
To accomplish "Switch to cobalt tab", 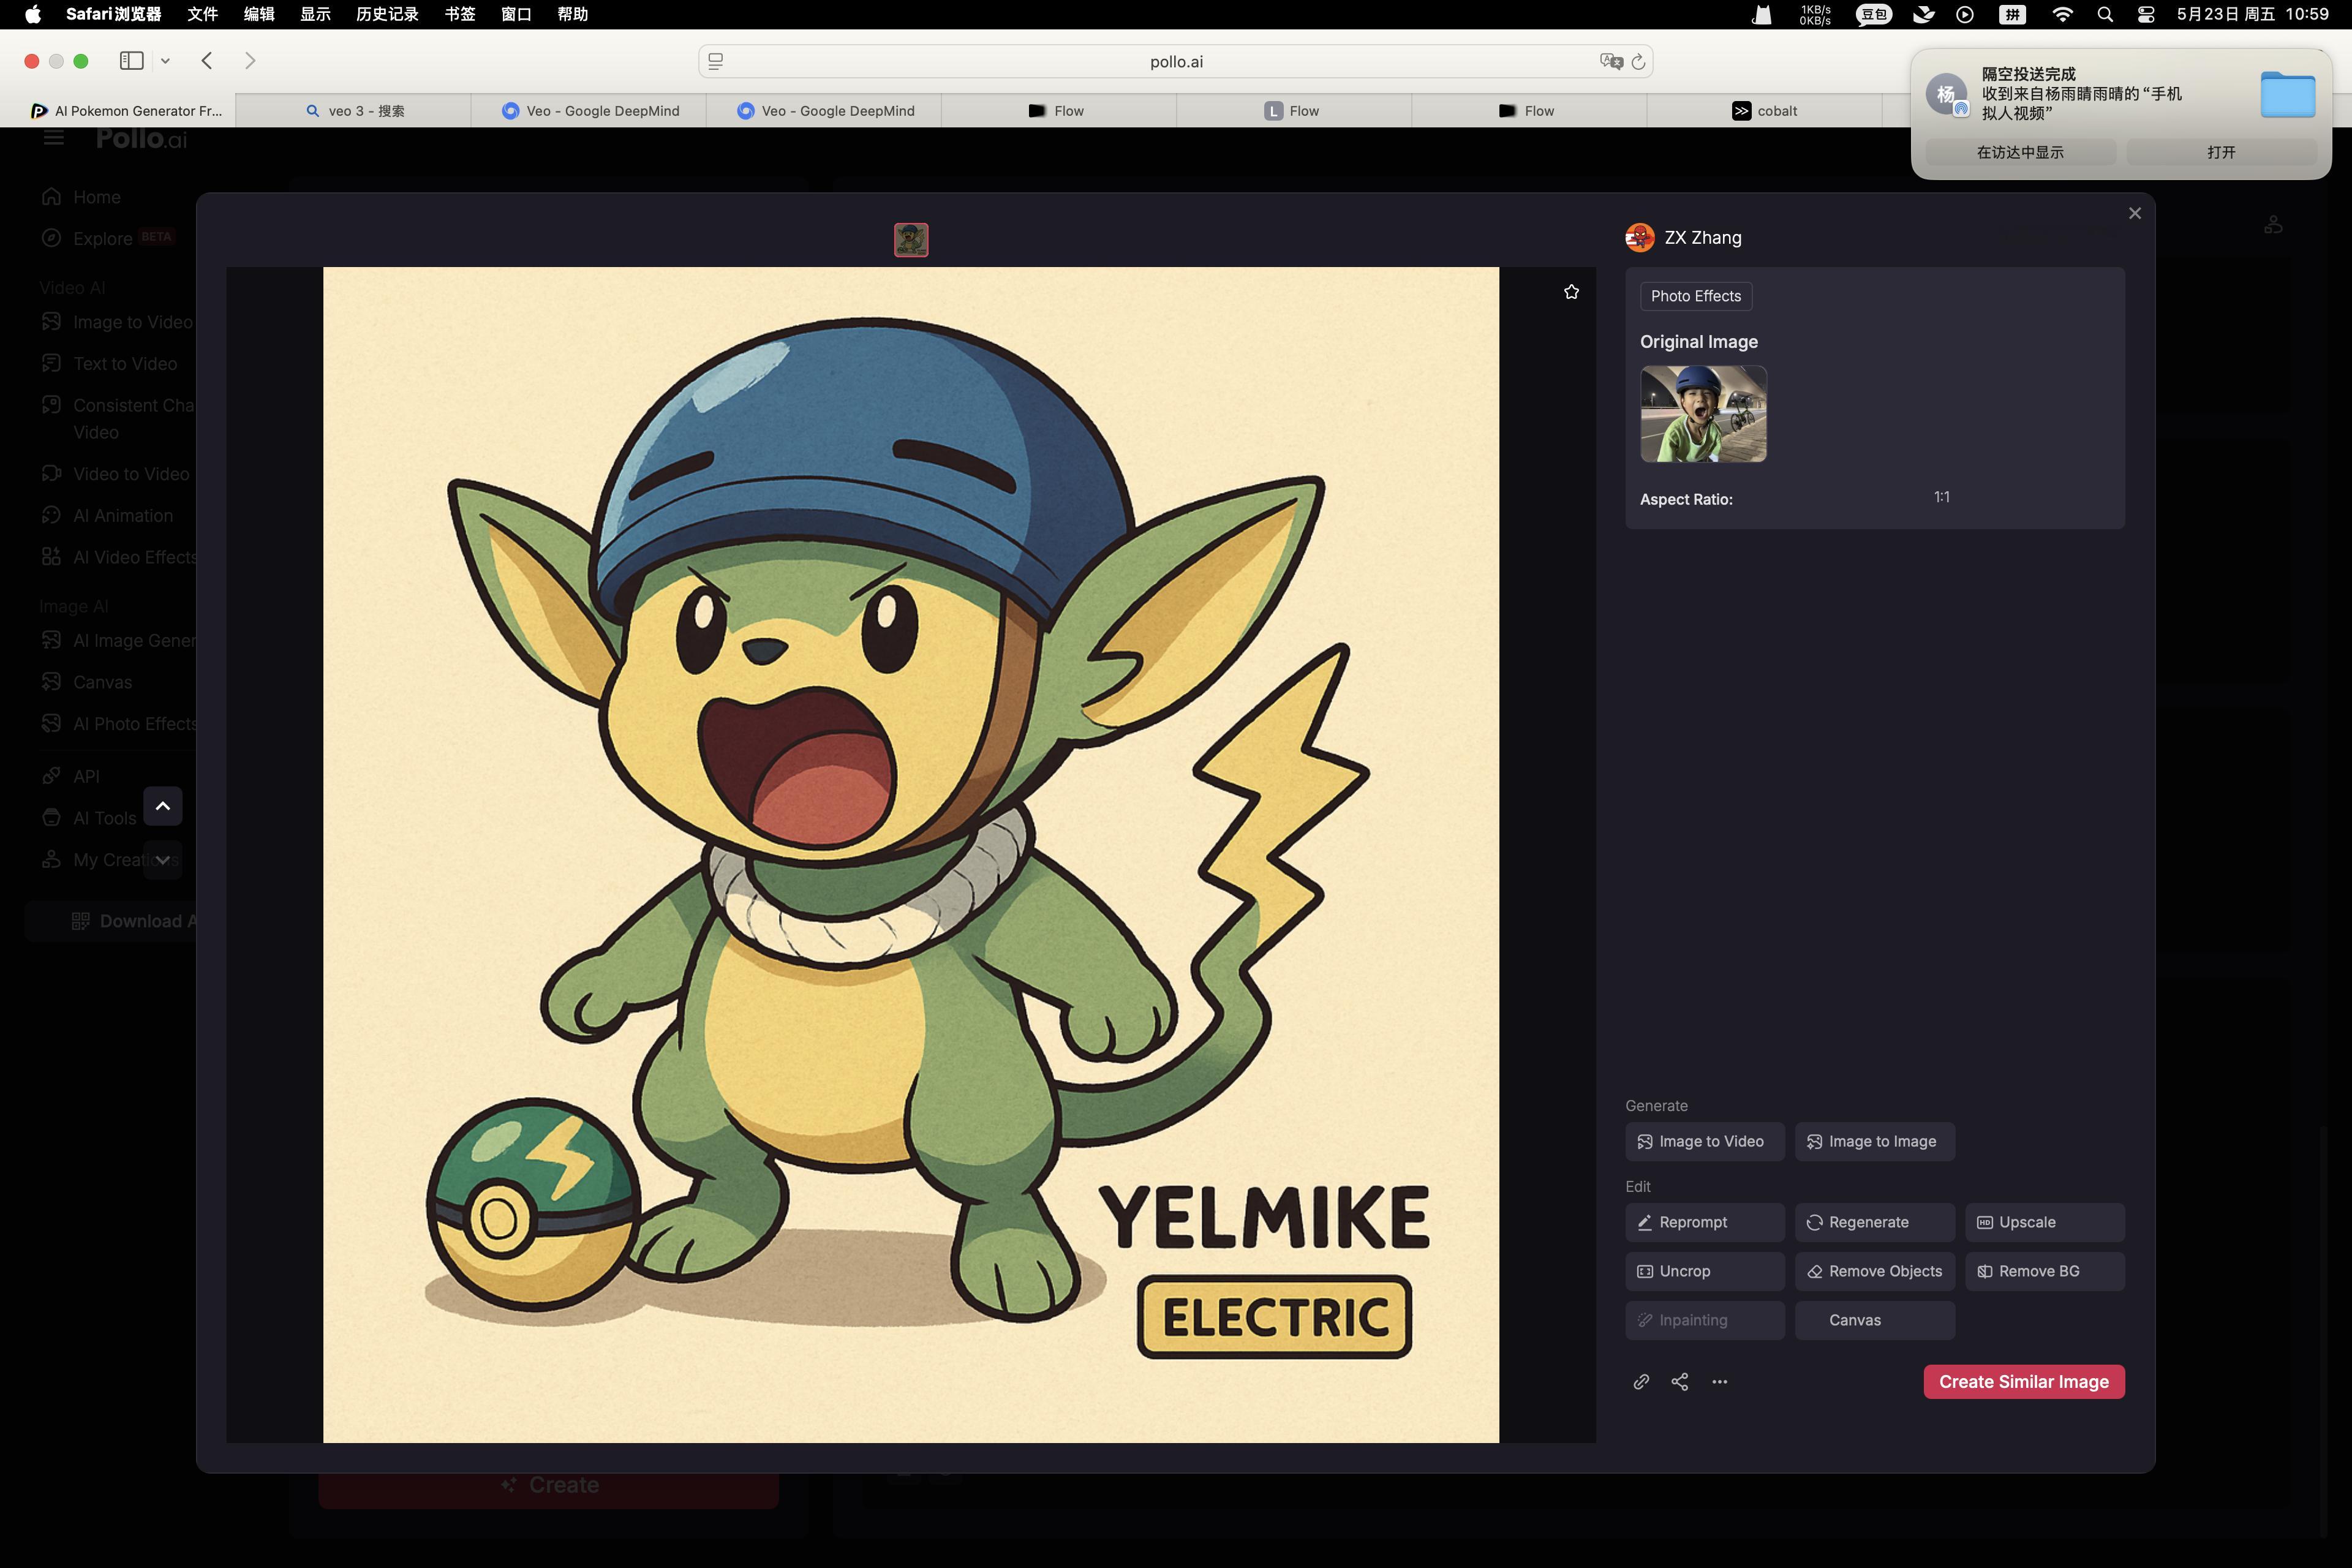I will tap(1765, 110).
